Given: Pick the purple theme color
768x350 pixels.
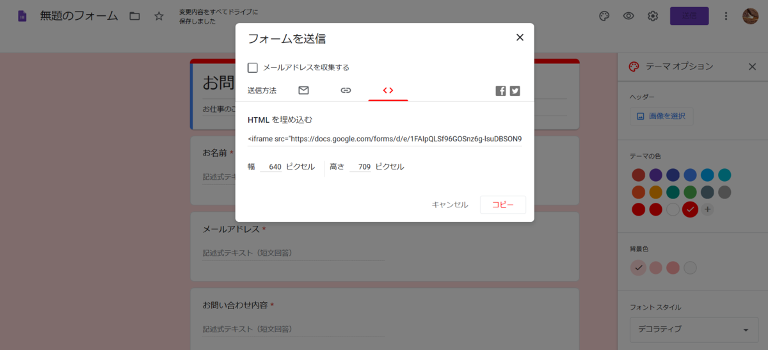Looking at the screenshot, I should (x=655, y=175).
